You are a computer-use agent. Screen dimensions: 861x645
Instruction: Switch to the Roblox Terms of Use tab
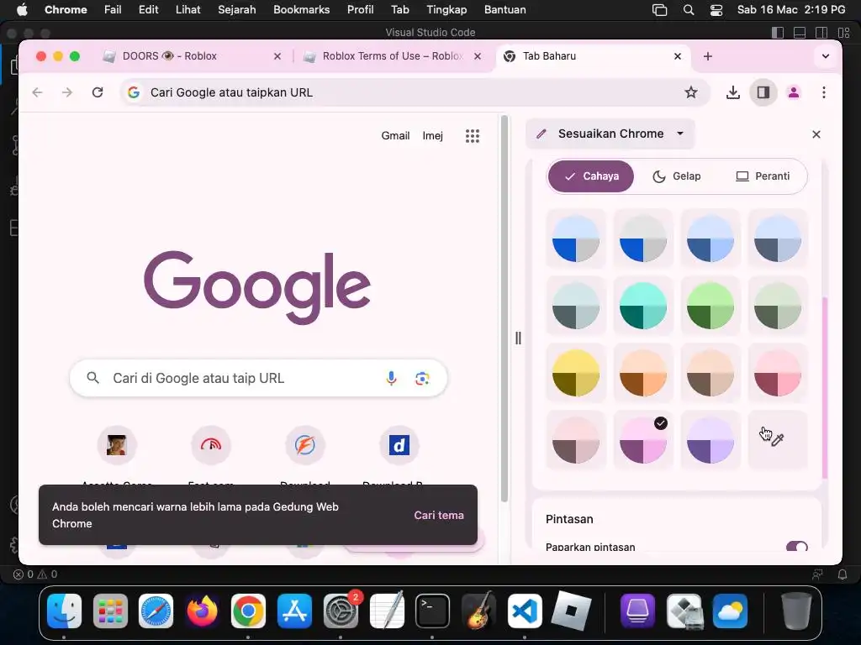click(393, 56)
